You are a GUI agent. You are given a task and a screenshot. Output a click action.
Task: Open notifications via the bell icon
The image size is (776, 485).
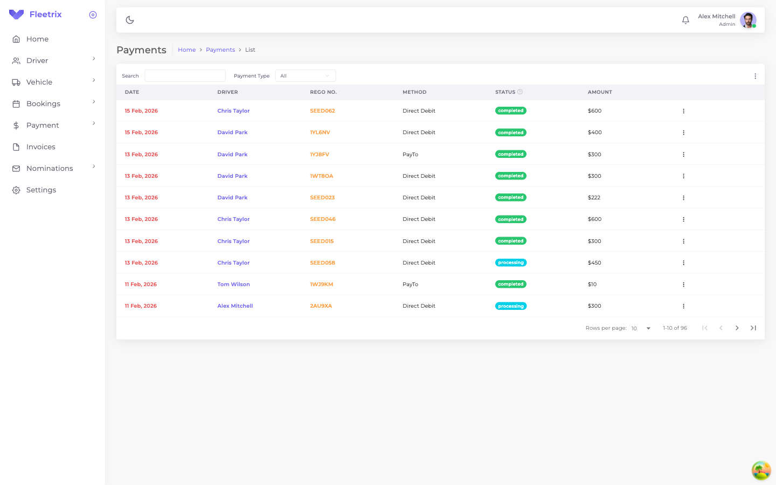(685, 19)
